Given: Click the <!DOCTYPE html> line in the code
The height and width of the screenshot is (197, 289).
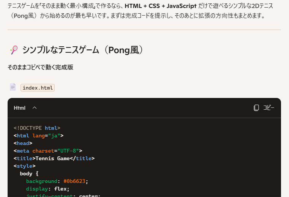Looking at the screenshot, I should pos(37,128).
